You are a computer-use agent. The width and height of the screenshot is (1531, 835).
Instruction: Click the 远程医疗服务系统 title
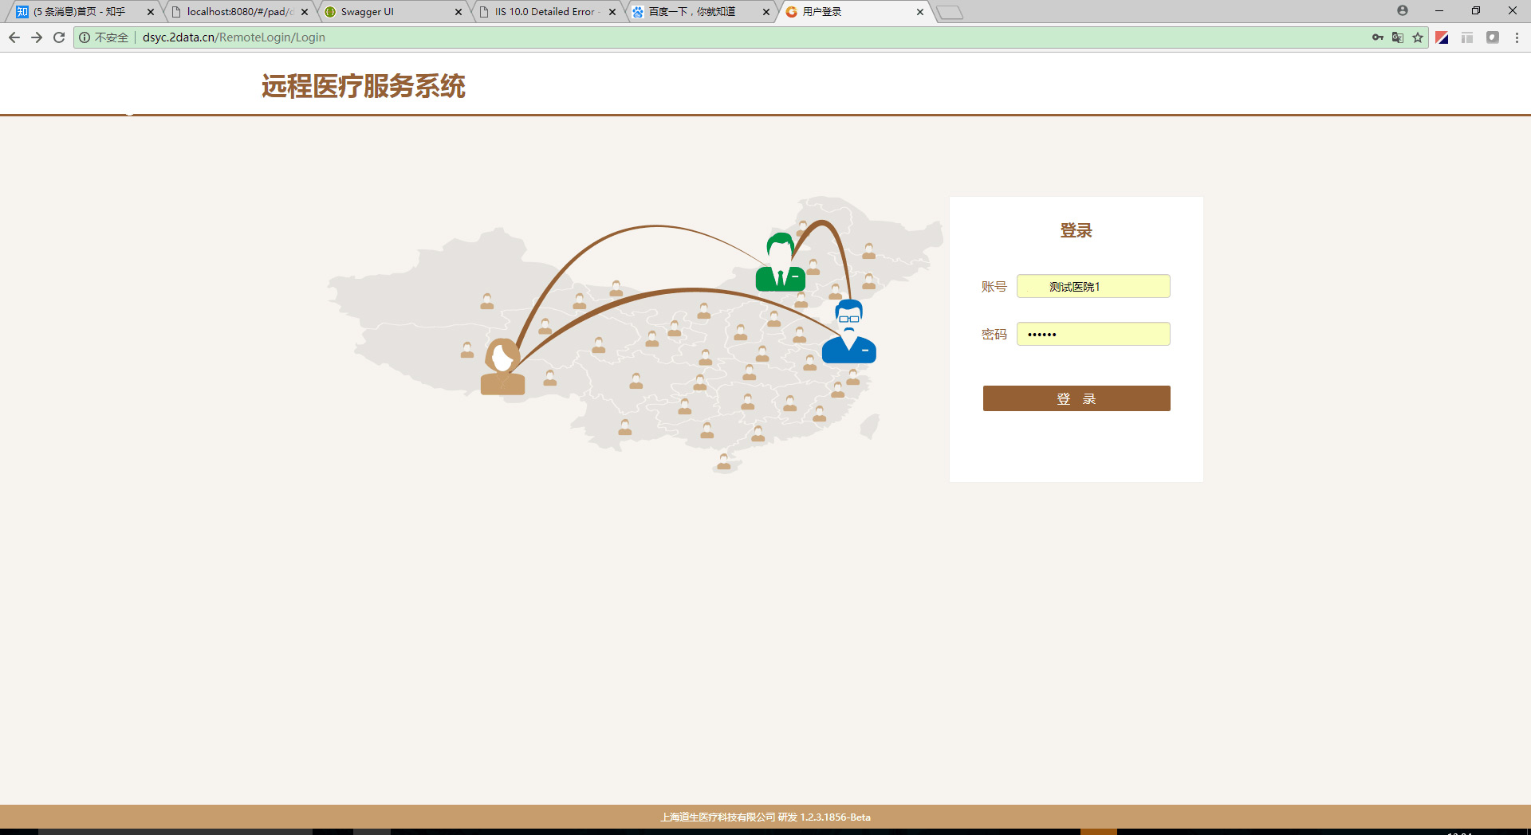click(x=364, y=86)
